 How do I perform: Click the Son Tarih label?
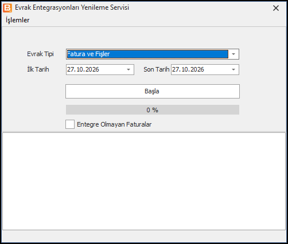156,69
